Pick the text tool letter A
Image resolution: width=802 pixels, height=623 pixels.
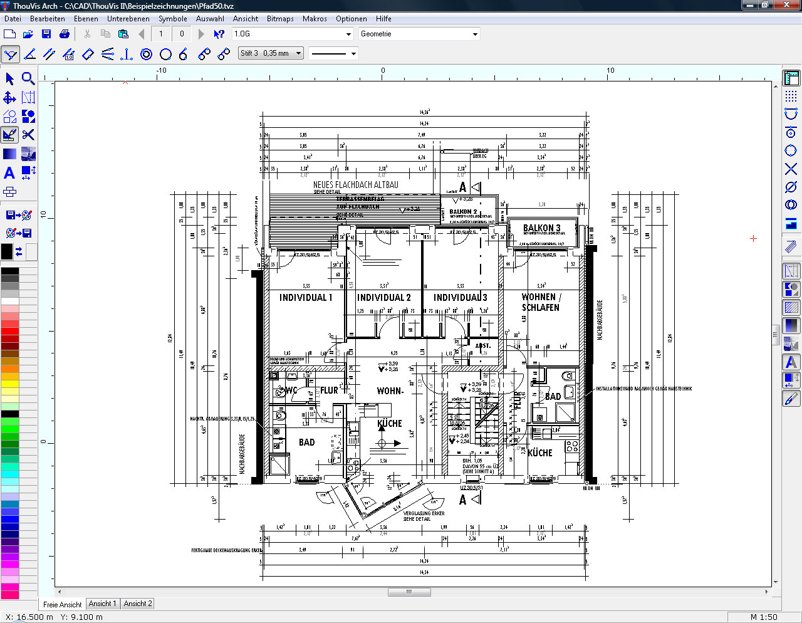9,173
